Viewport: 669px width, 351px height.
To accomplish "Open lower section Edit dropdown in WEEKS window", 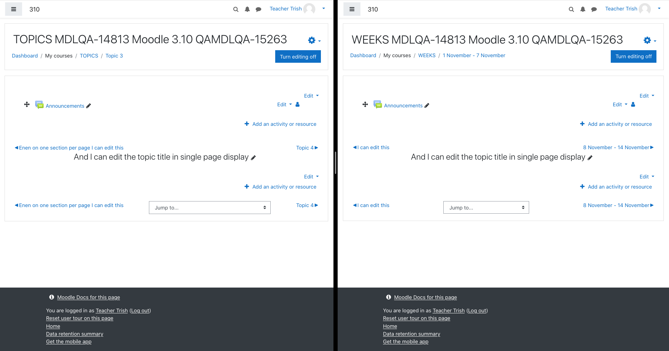I will tap(647, 177).
